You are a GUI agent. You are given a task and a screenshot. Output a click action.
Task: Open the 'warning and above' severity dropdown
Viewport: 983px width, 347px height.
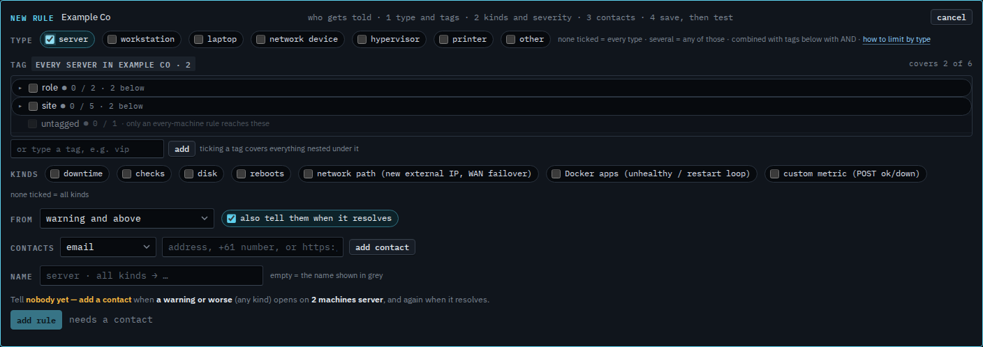tap(127, 219)
